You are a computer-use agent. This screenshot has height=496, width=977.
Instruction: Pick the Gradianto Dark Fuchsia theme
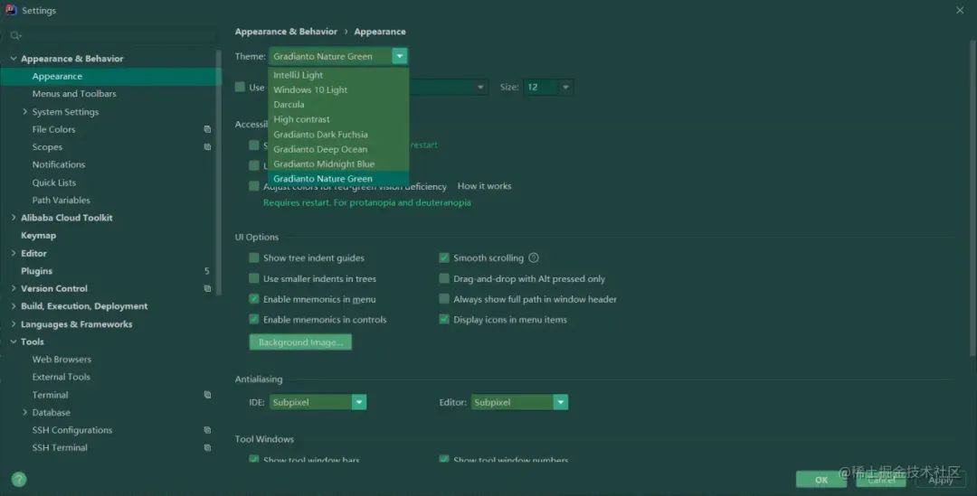[x=338, y=135]
